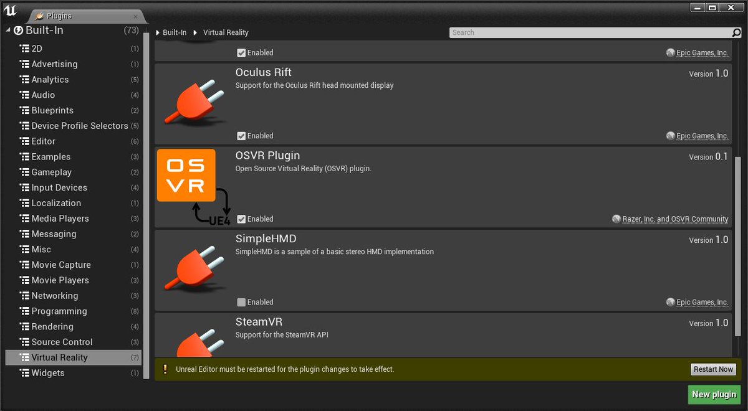Click Built-In in the breadcrumb

pyautogui.click(x=175, y=32)
